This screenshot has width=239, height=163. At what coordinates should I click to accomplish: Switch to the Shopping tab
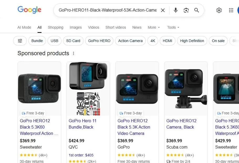tap(55, 27)
